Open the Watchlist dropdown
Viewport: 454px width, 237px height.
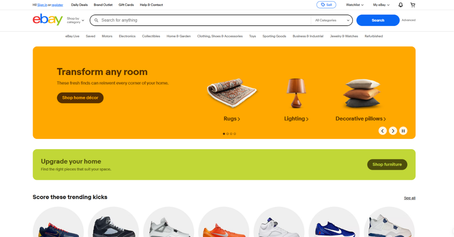[355, 5]
